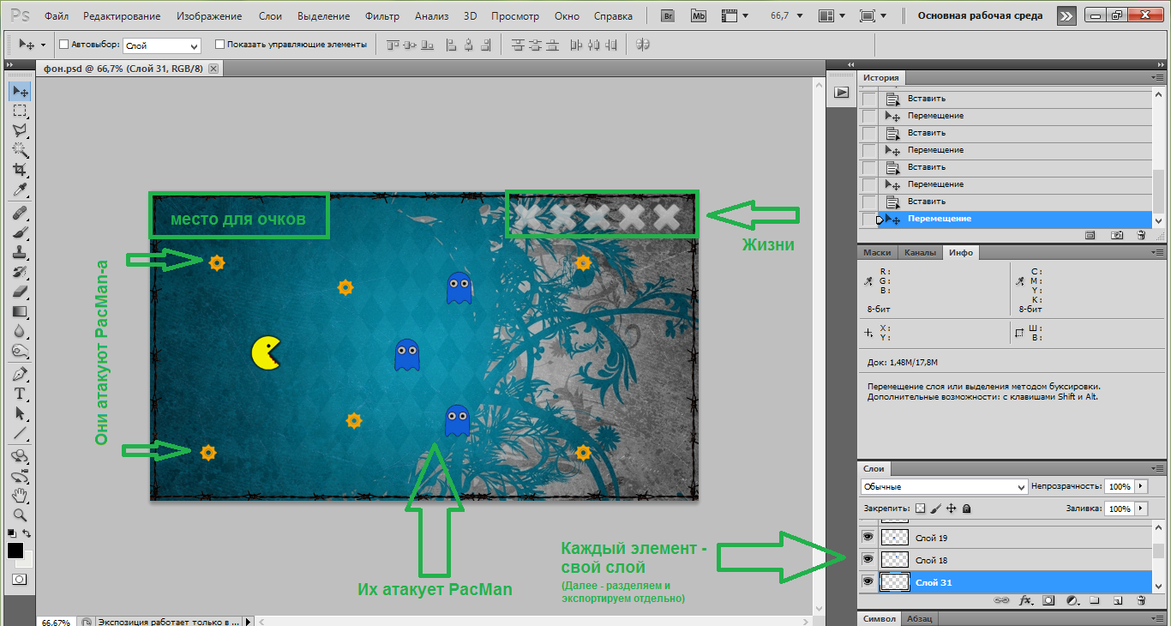Show more workspaces with double-arrow button
1171x626 pixels.
coord(1066,15)
